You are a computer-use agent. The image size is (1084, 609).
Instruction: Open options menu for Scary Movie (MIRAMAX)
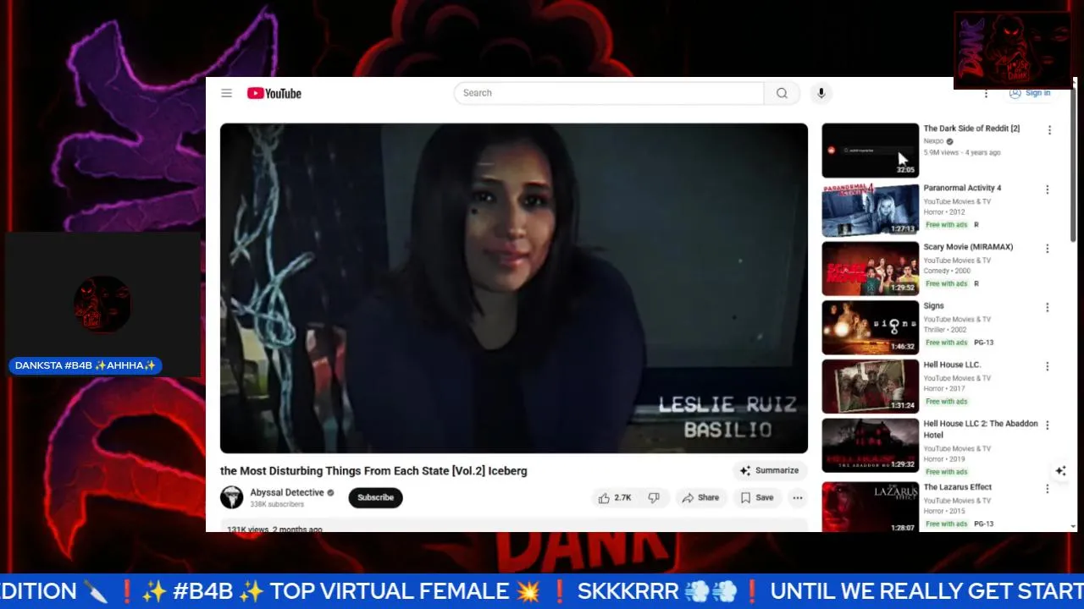1048,249
